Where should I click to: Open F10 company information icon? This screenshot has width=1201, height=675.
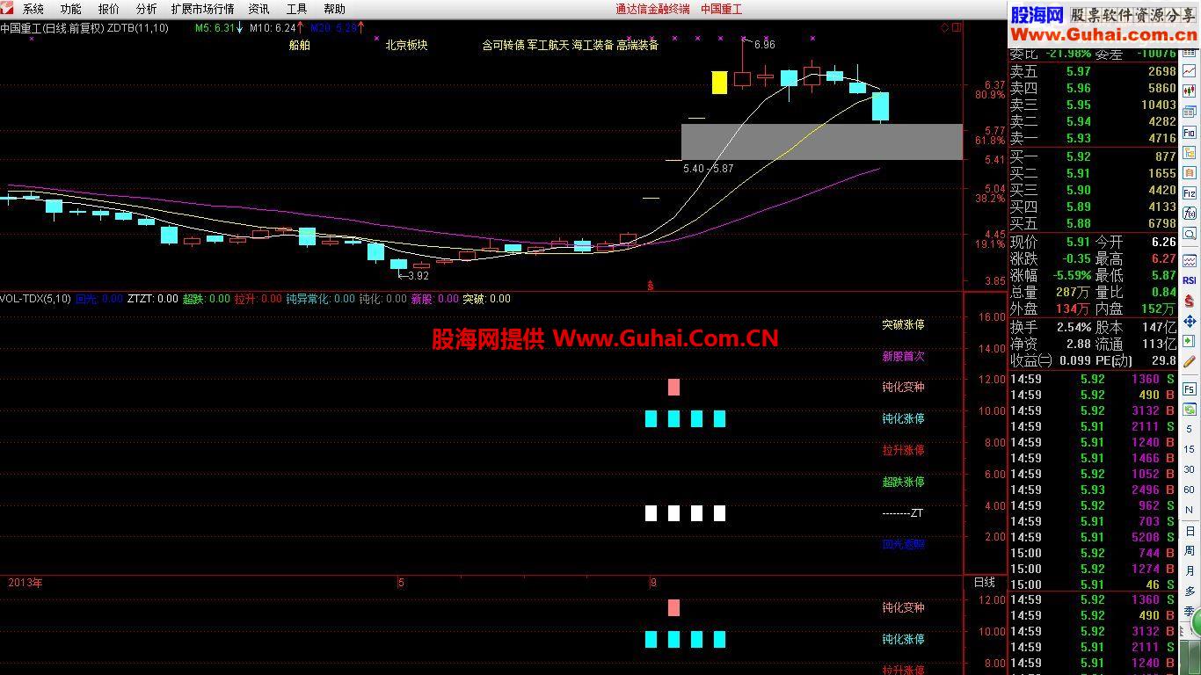(x=1190, y=133)
